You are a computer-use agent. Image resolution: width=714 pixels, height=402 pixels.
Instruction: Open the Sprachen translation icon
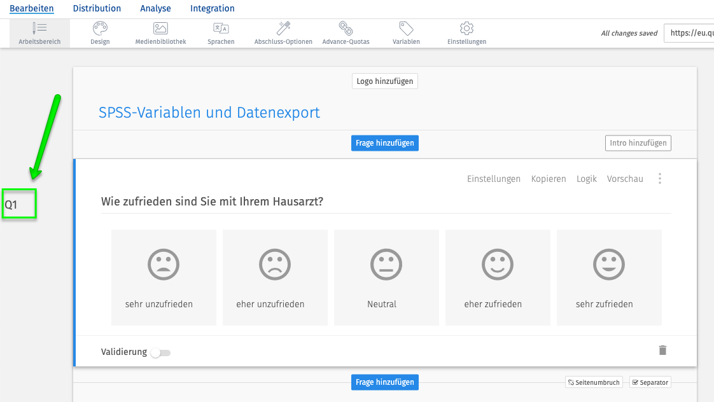221,28
